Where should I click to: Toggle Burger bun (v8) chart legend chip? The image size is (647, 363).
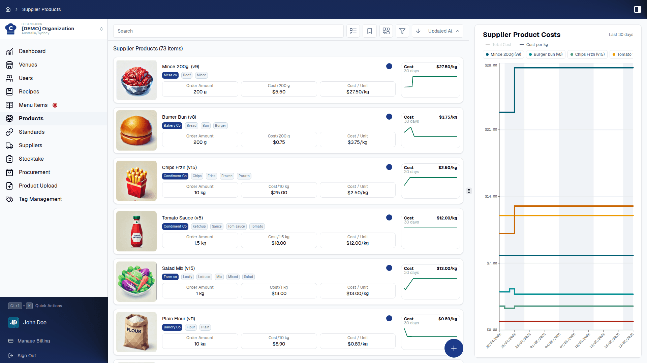[546, 54]
